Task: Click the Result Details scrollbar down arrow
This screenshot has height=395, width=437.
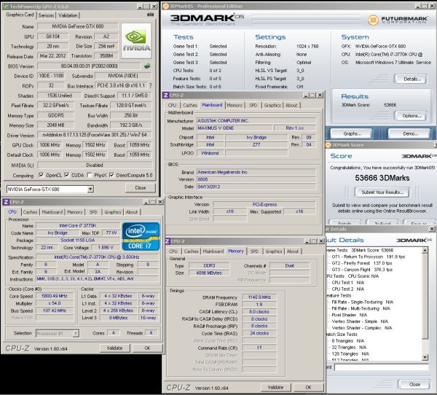Action: pyautogui.click(x=425, y=357)
